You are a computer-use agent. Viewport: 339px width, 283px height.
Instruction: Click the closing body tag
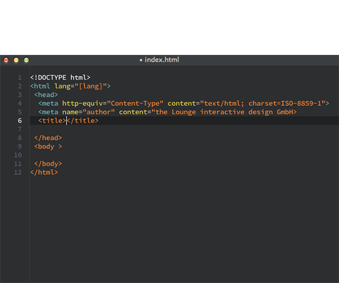pos(48,164)
